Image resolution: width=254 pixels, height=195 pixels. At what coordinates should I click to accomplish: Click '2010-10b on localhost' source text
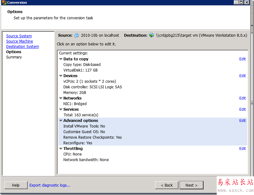click(100, 35)
